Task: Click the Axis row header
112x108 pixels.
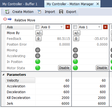Action: point(20,27)
